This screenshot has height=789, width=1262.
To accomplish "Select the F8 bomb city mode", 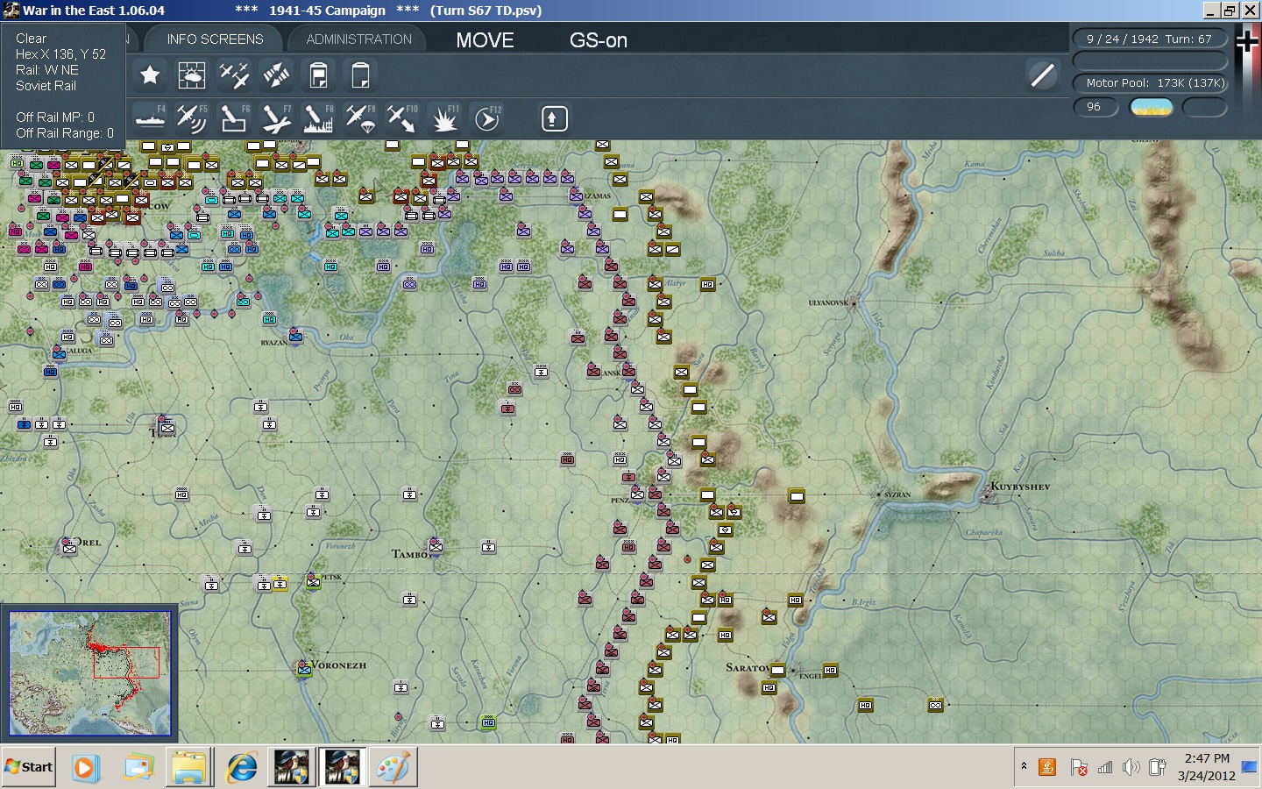I will click(317, 117).
